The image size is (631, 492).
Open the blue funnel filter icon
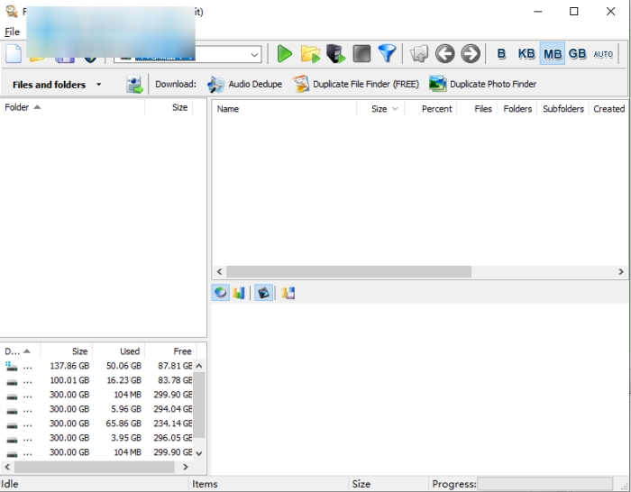coord(387,53)
